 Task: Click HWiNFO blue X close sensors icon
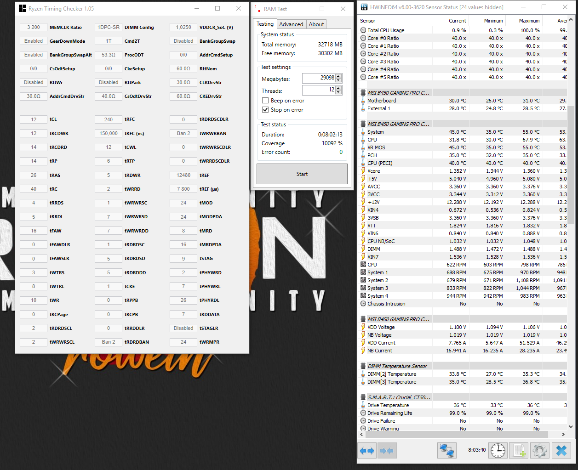561,451
